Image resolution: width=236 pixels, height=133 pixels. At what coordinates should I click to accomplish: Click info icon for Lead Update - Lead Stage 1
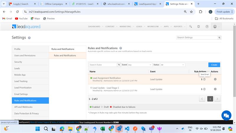coord(204,89)
